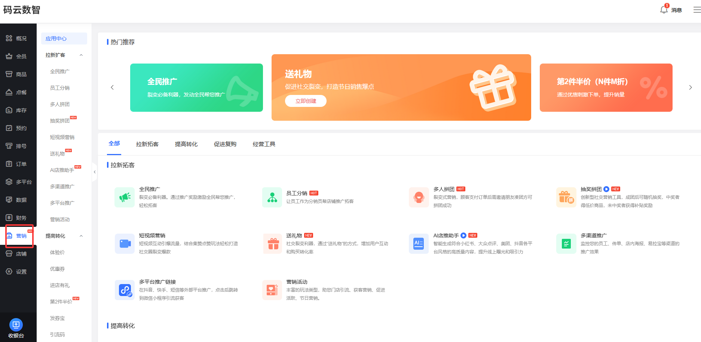Play the 抽奖拼团 video tutorial button
The height and width of the screenshot is (342, 701).
coord(606,189)
